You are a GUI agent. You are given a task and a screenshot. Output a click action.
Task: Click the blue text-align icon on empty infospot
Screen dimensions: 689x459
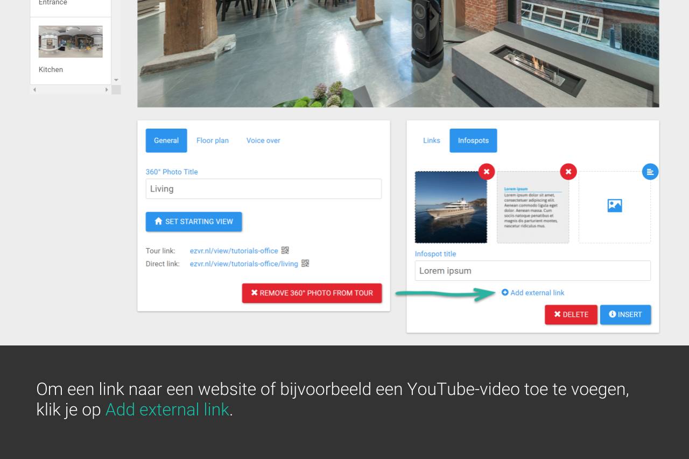[x=650, y=172]
